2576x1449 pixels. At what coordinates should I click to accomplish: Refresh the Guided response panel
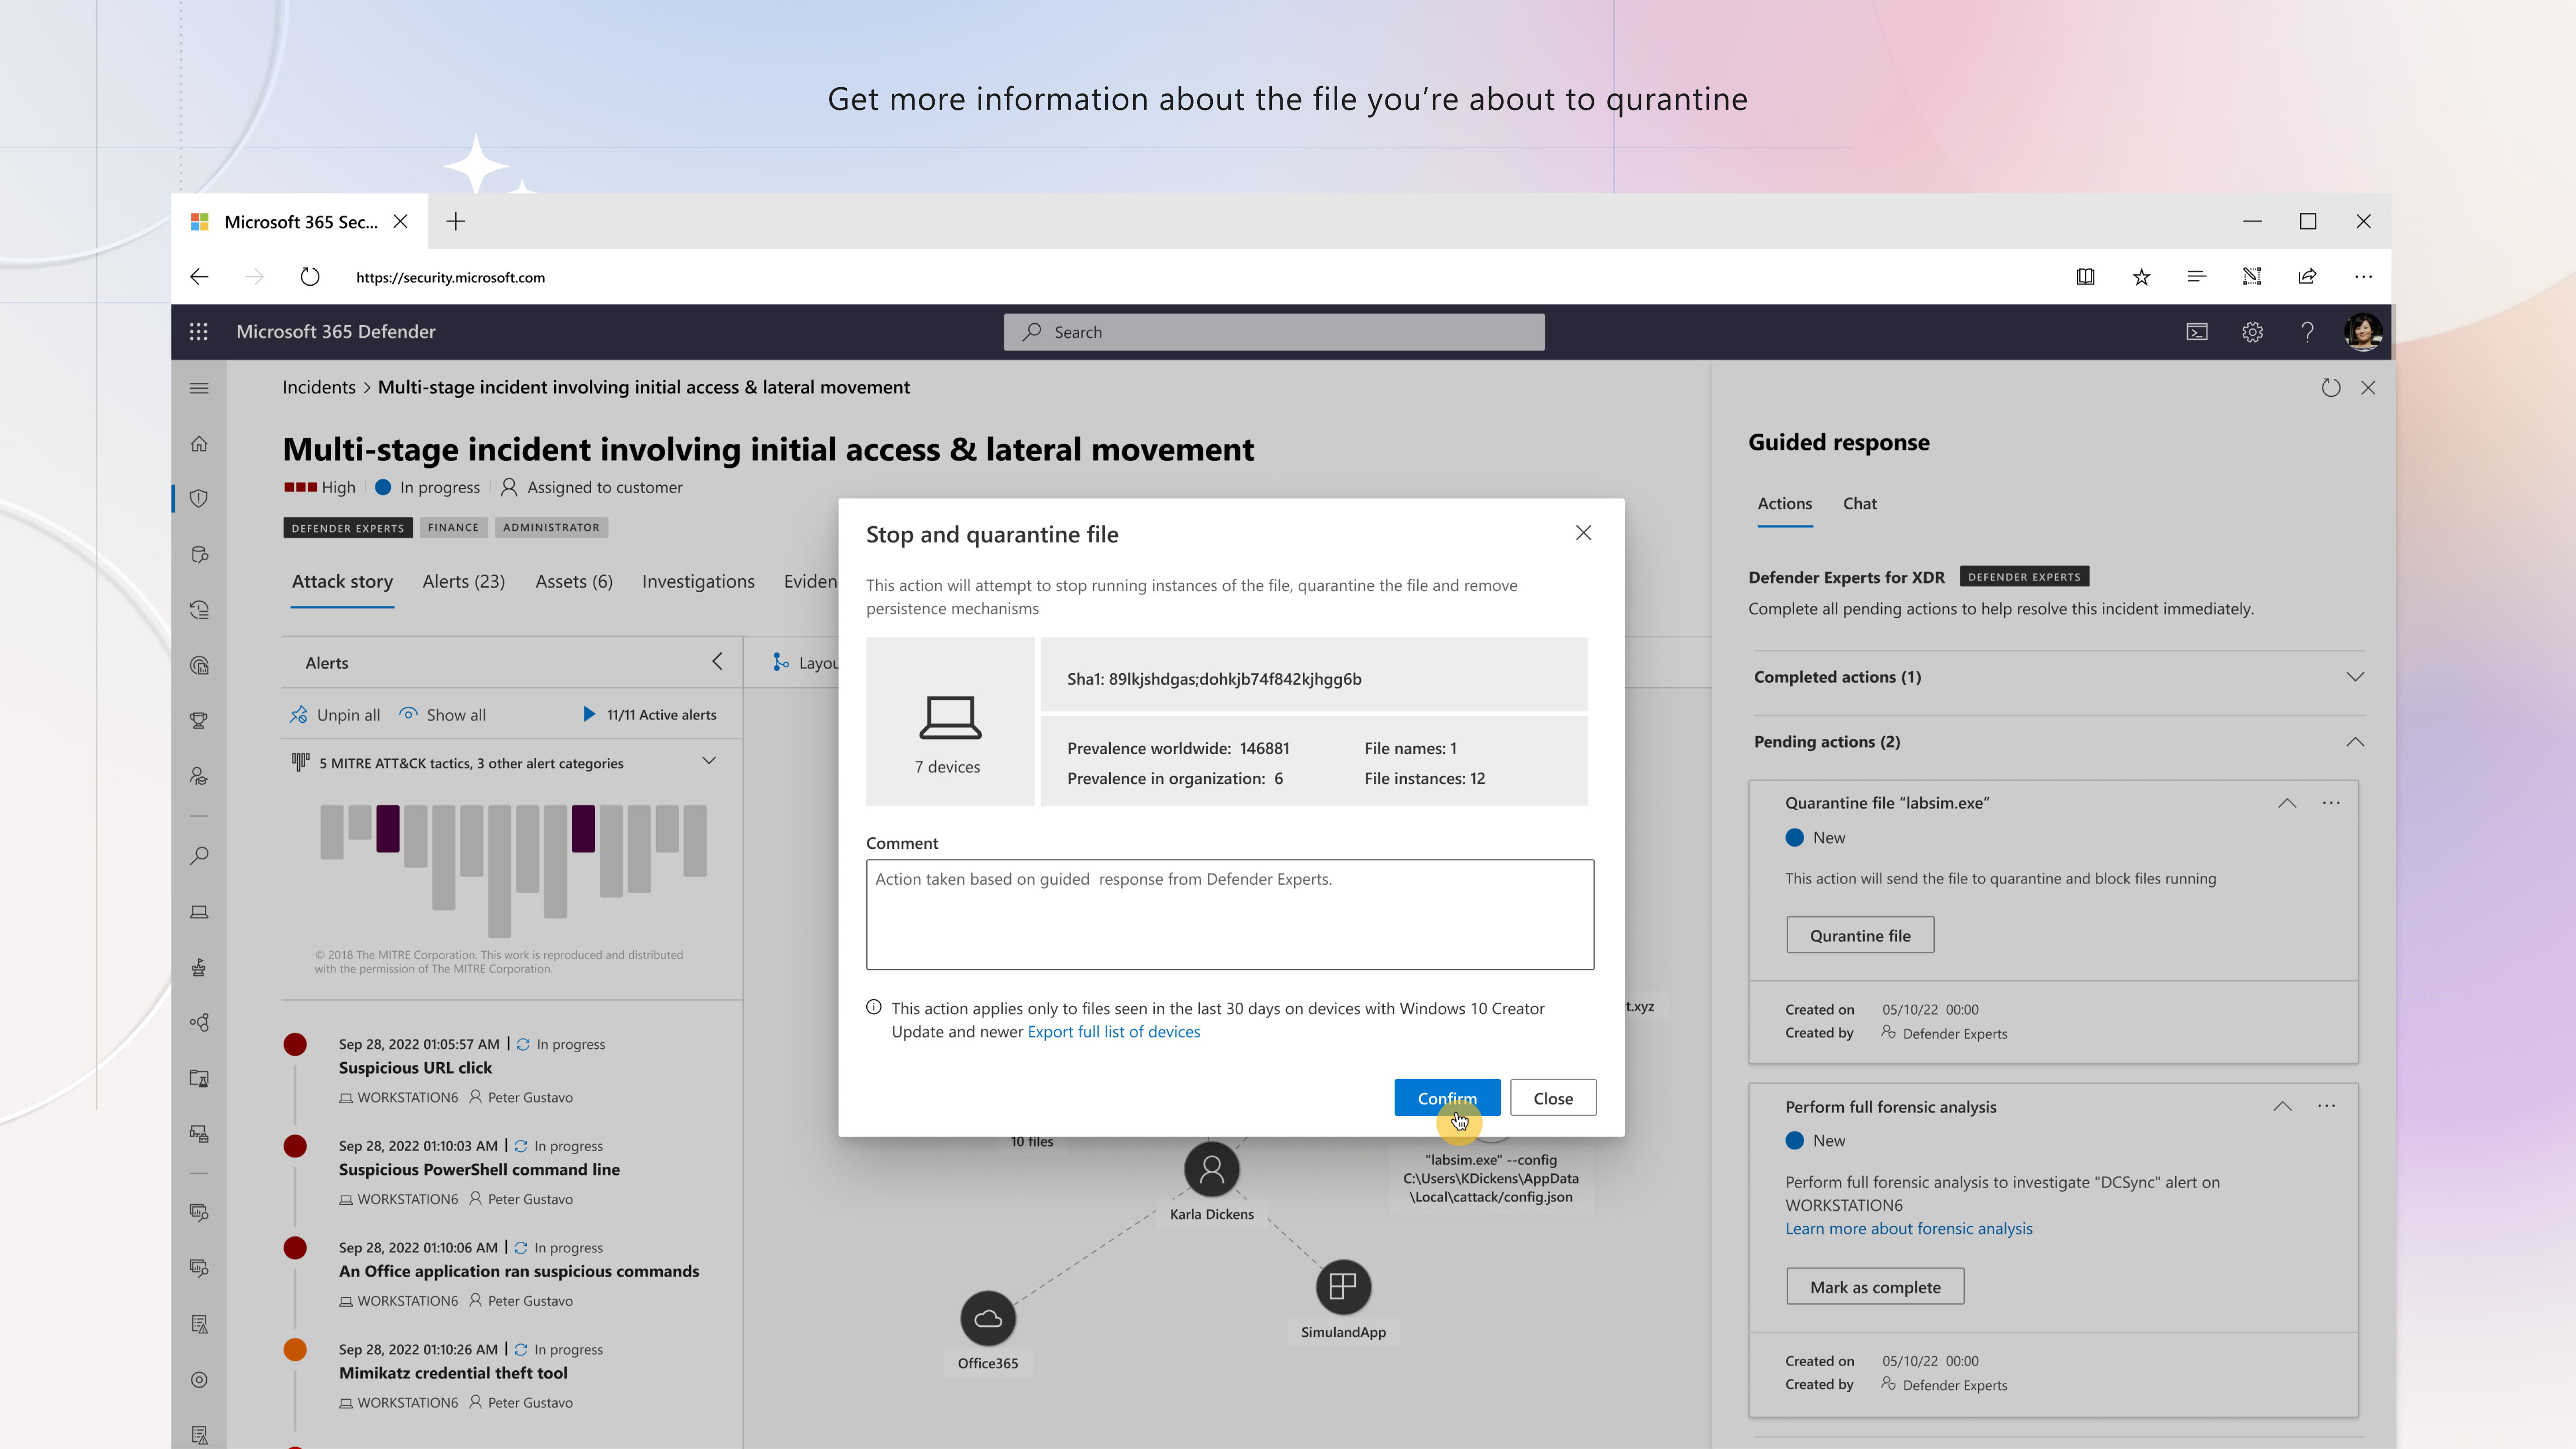2331,388
